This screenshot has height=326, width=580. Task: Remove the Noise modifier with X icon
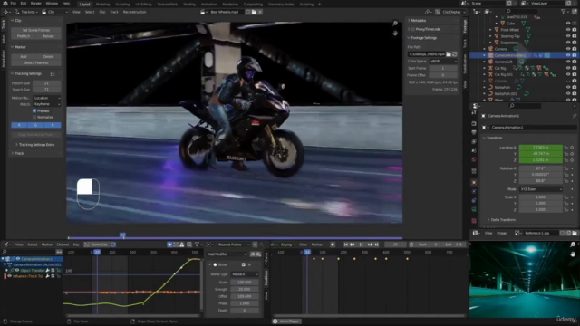click(x=249, y=265)
